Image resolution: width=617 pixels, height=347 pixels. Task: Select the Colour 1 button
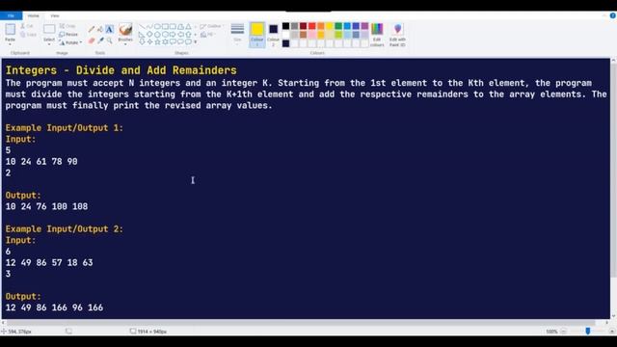(257, 35)
